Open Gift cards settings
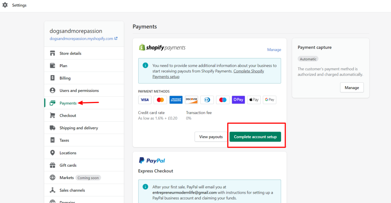 coord(84,165)
